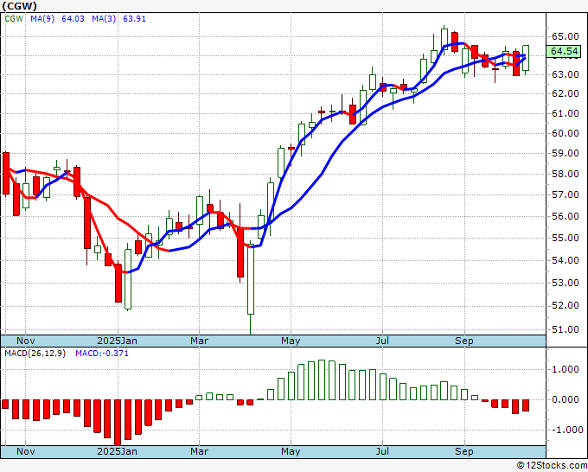Screen dimensions: 588x472
Task: Open the 12Stocks.com copyright link
Action: point(552,466)
